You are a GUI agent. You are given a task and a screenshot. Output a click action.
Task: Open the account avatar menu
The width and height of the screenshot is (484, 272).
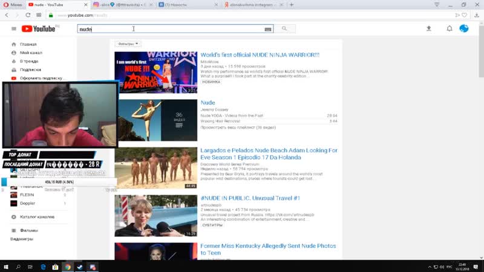463,28
